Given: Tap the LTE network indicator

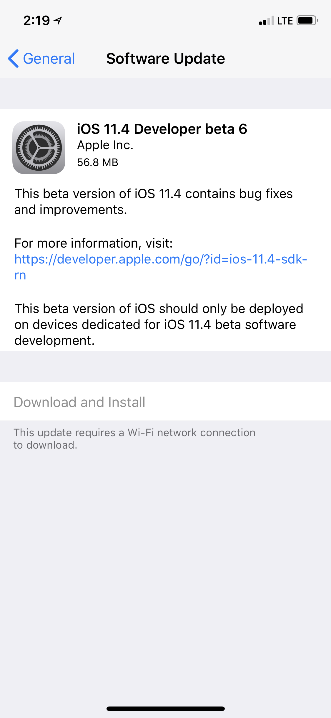Looking at the screenshot, I should 285,21.
